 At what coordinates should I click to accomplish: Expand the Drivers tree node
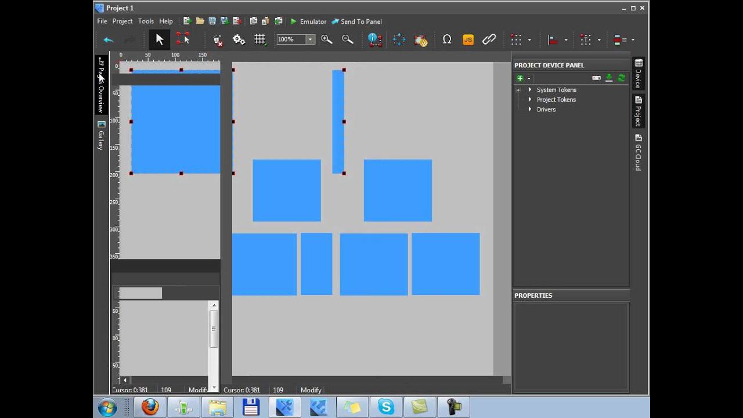(529, 109)
